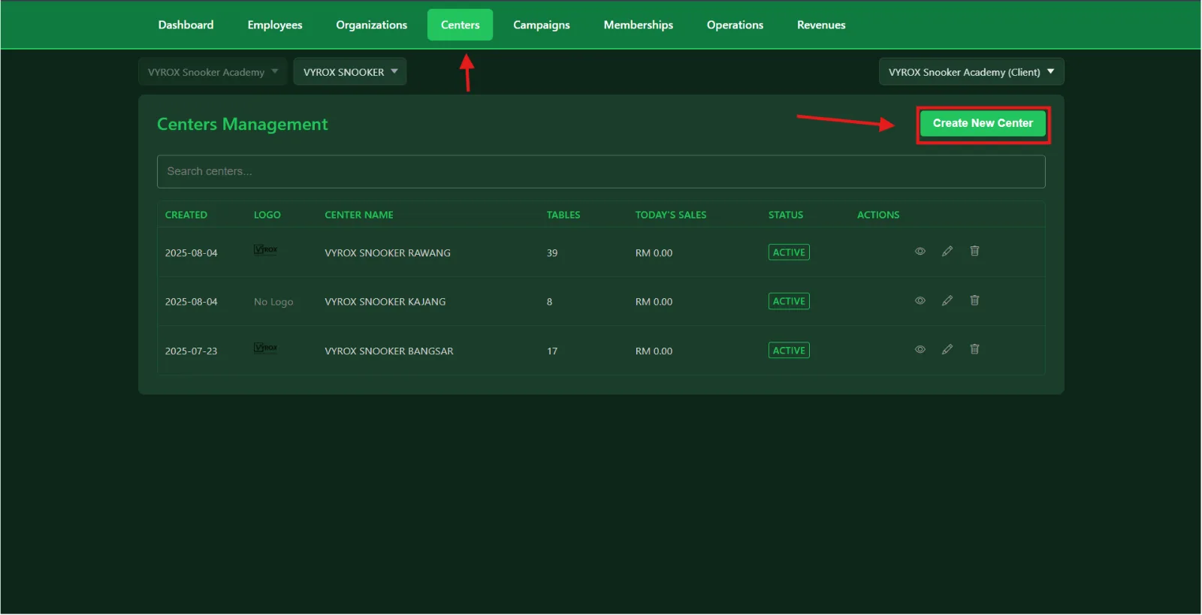Image resolution: width=1202 pixels, height=615 pixels.
Task: Click the tables count 17
Action: click(552, 351)
